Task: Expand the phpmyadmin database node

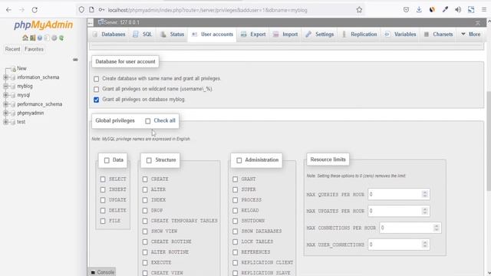Action: (5, 113)
